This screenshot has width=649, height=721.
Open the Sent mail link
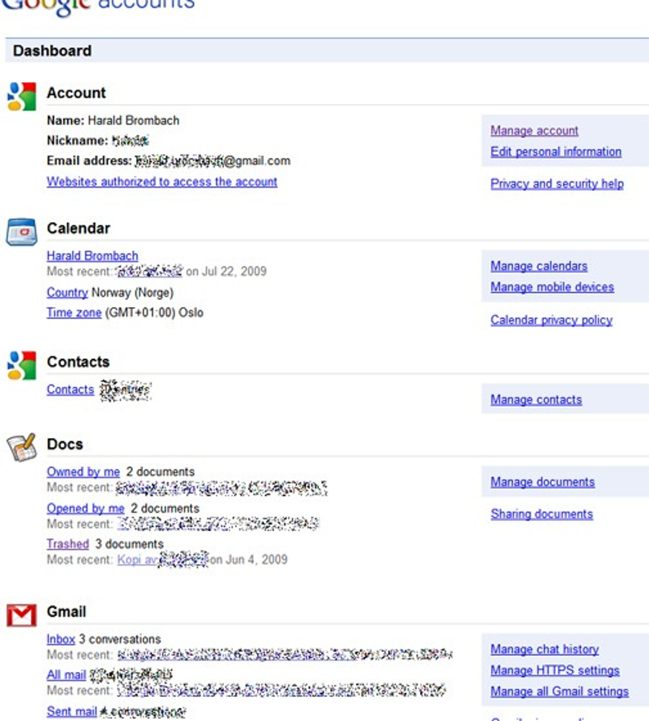click(x=72, y=712)
